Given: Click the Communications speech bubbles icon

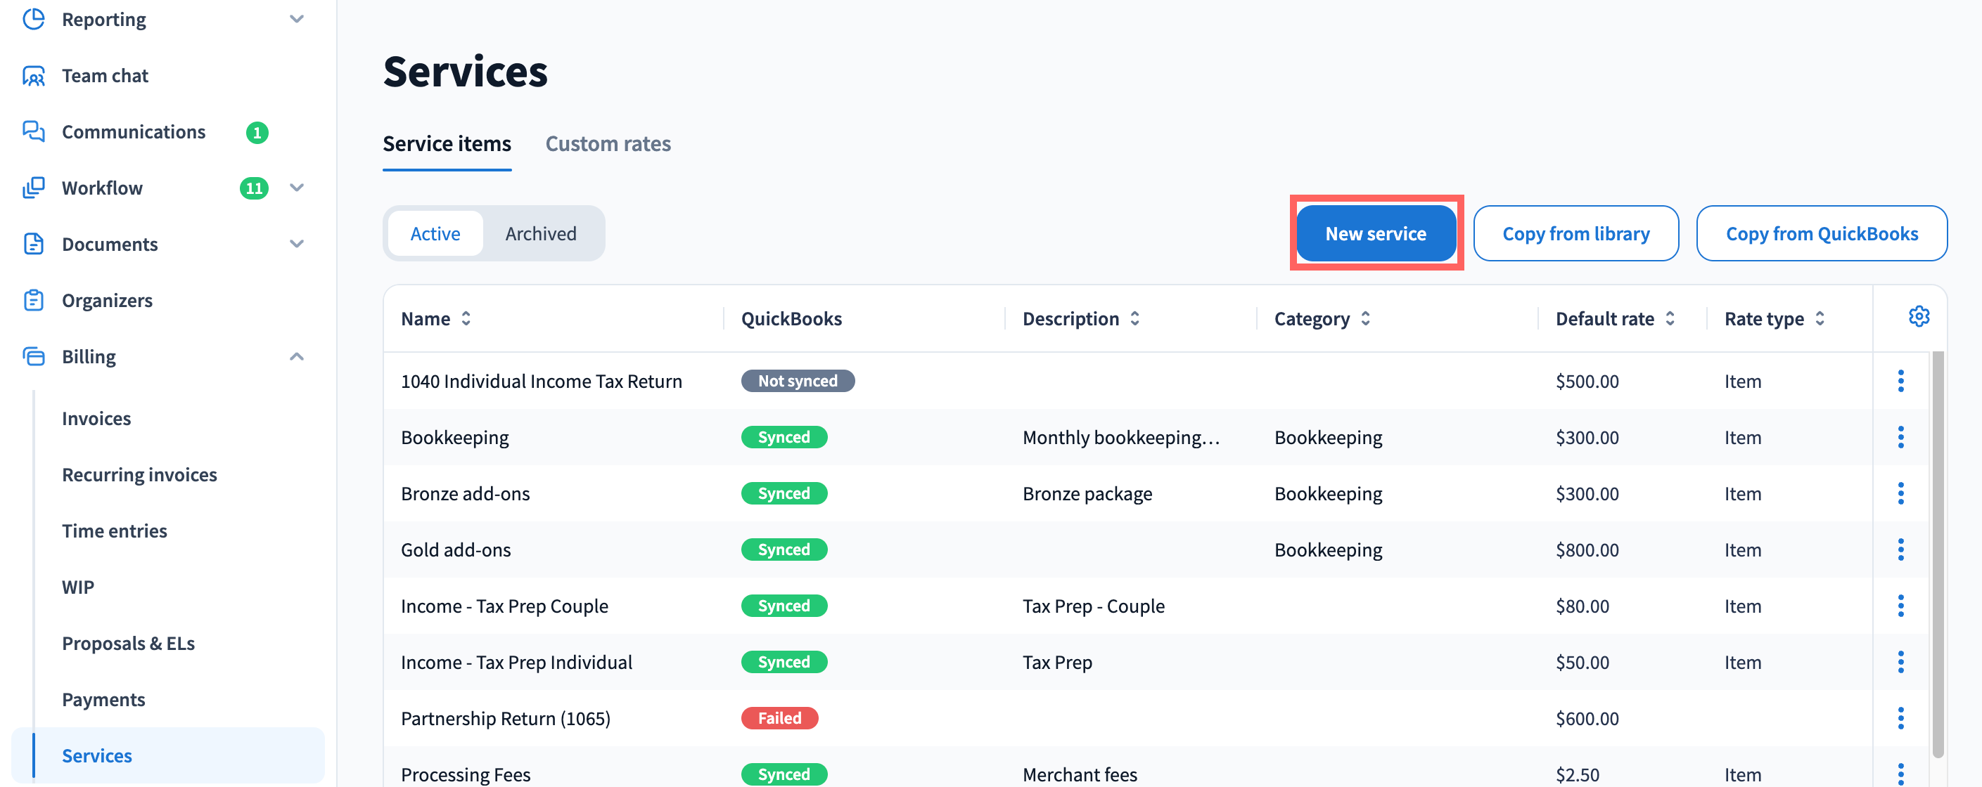Looking at the screenshot, I should (x=33, y=131).
